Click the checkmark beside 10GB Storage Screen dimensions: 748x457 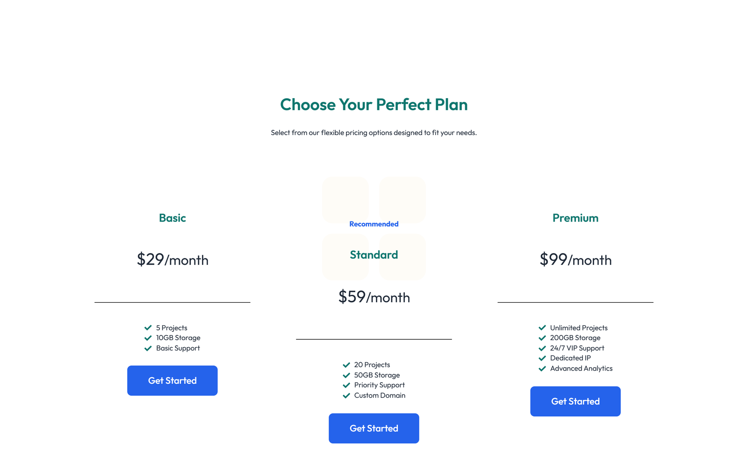click(x=147, y=338)
